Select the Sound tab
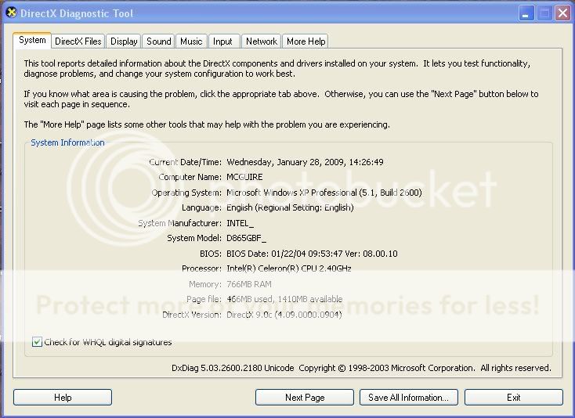The height and width of the screenshot is (418, 575). click(159, 41)
